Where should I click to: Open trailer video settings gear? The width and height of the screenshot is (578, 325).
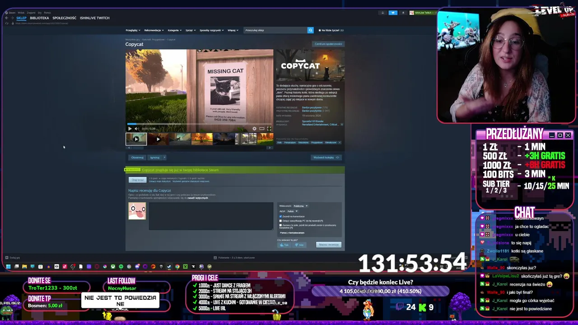tap(254, 129)
